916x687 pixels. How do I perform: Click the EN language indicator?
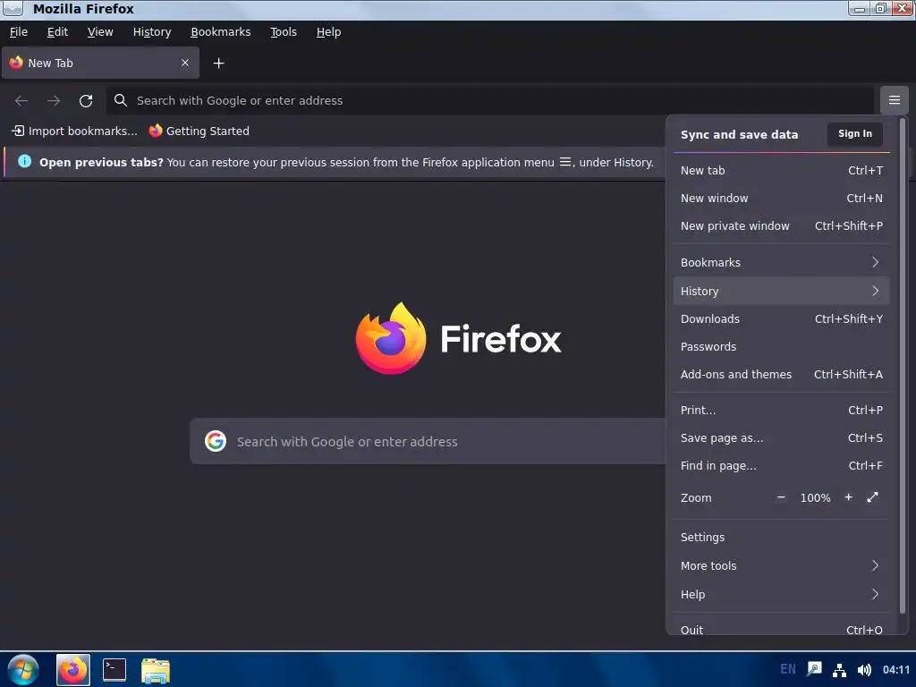coord(787,669)
